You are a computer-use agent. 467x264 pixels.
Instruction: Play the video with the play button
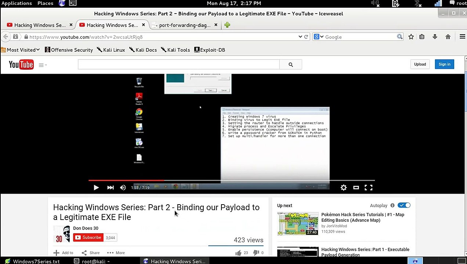point(96,187)
